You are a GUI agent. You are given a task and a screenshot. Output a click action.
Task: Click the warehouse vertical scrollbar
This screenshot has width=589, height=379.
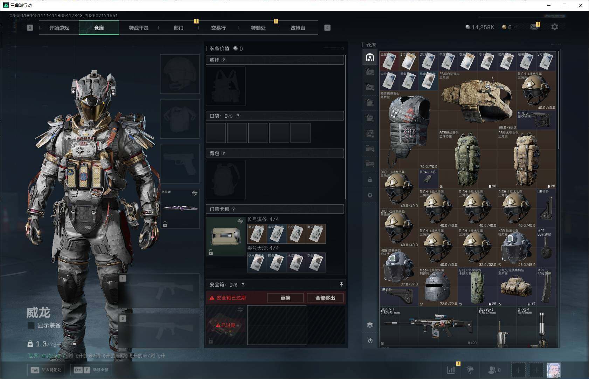[558, 100]
